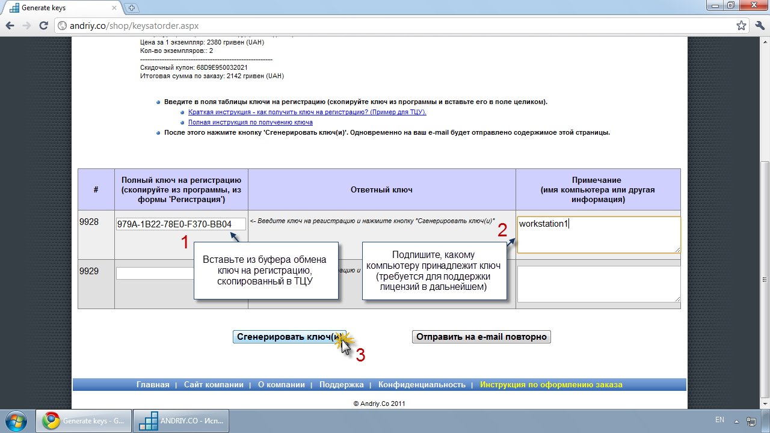This screenshot has height=433, width=770.
Task: Click 'Скидочный купон: 68D9E950032021' text
Action: point(194,68)
